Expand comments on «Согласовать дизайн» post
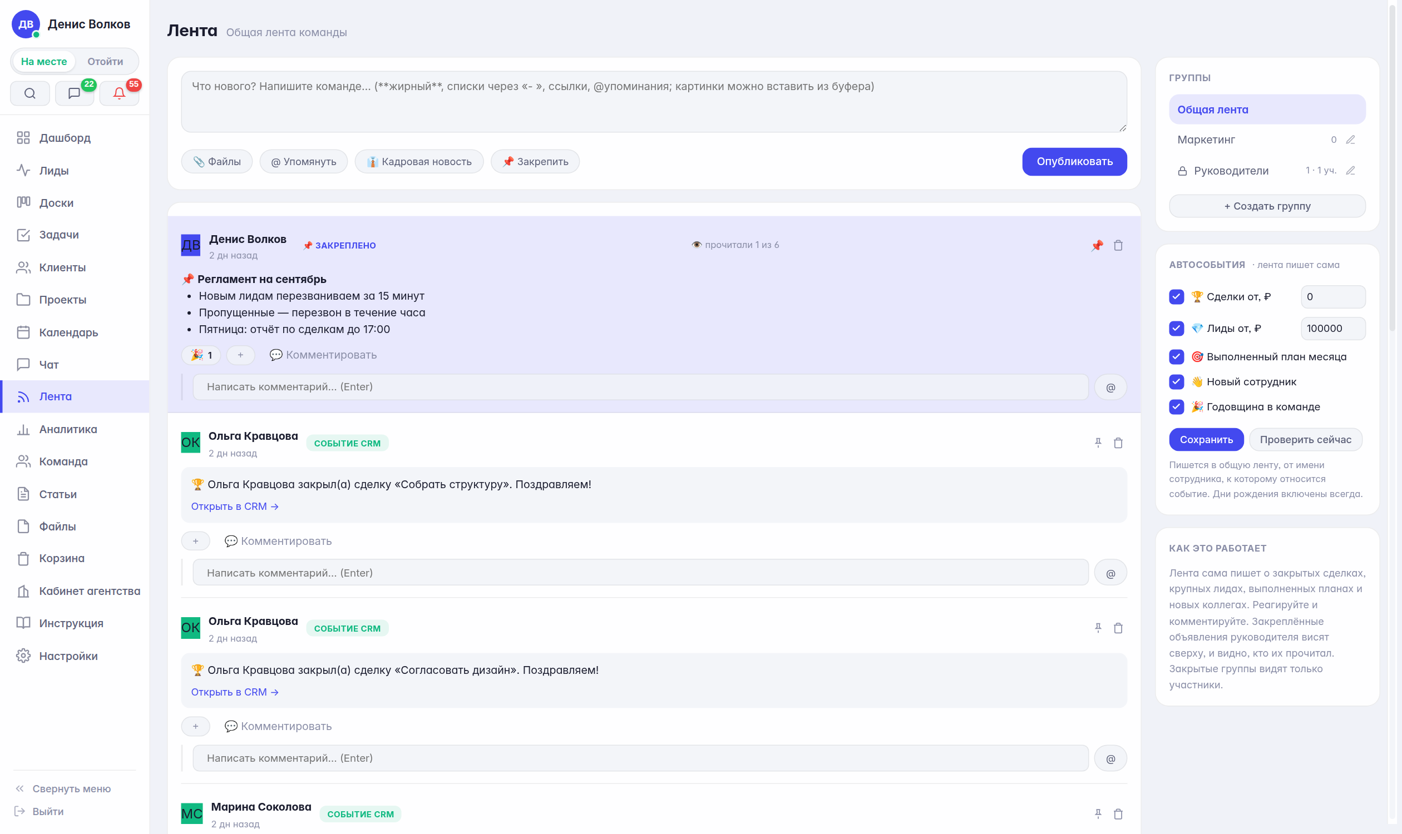Image resolution: width=1402 pixels, height=834 pixels. (278, 727)
